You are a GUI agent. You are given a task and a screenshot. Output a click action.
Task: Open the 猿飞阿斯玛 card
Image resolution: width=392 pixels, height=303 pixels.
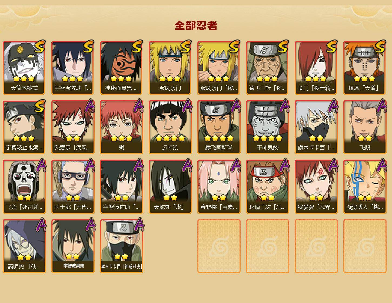(x=219, y=127)
